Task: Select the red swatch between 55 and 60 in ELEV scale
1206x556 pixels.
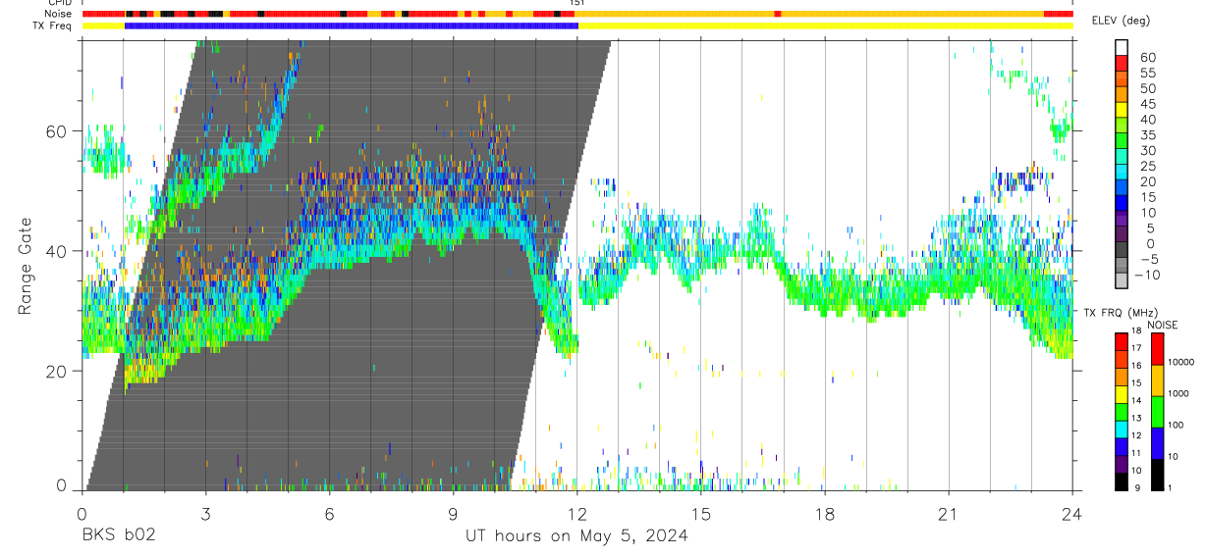Action: (1122, 65)
